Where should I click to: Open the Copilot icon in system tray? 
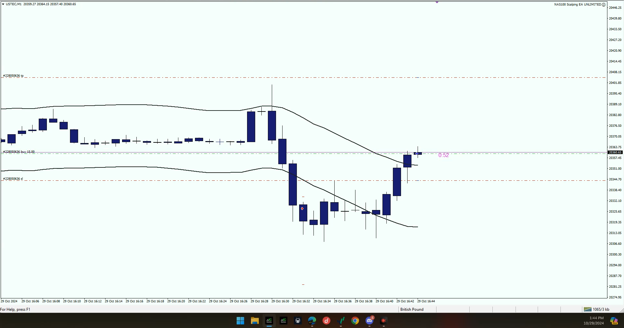[614, 321]
